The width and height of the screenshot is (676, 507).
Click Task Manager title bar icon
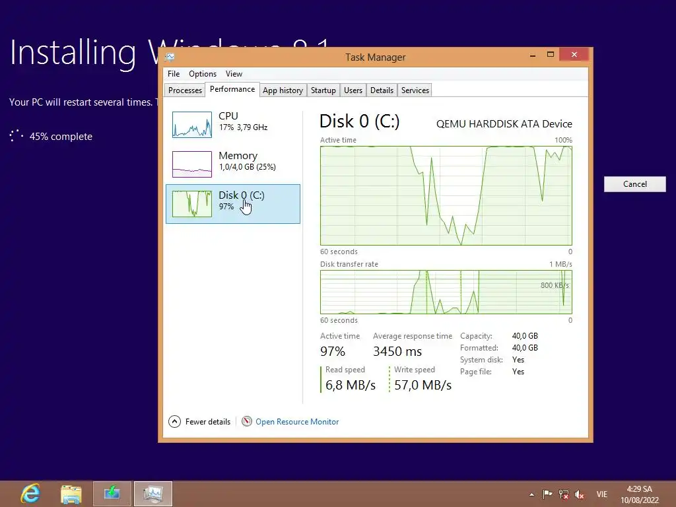pyautogui.click(x=170, y=57)
